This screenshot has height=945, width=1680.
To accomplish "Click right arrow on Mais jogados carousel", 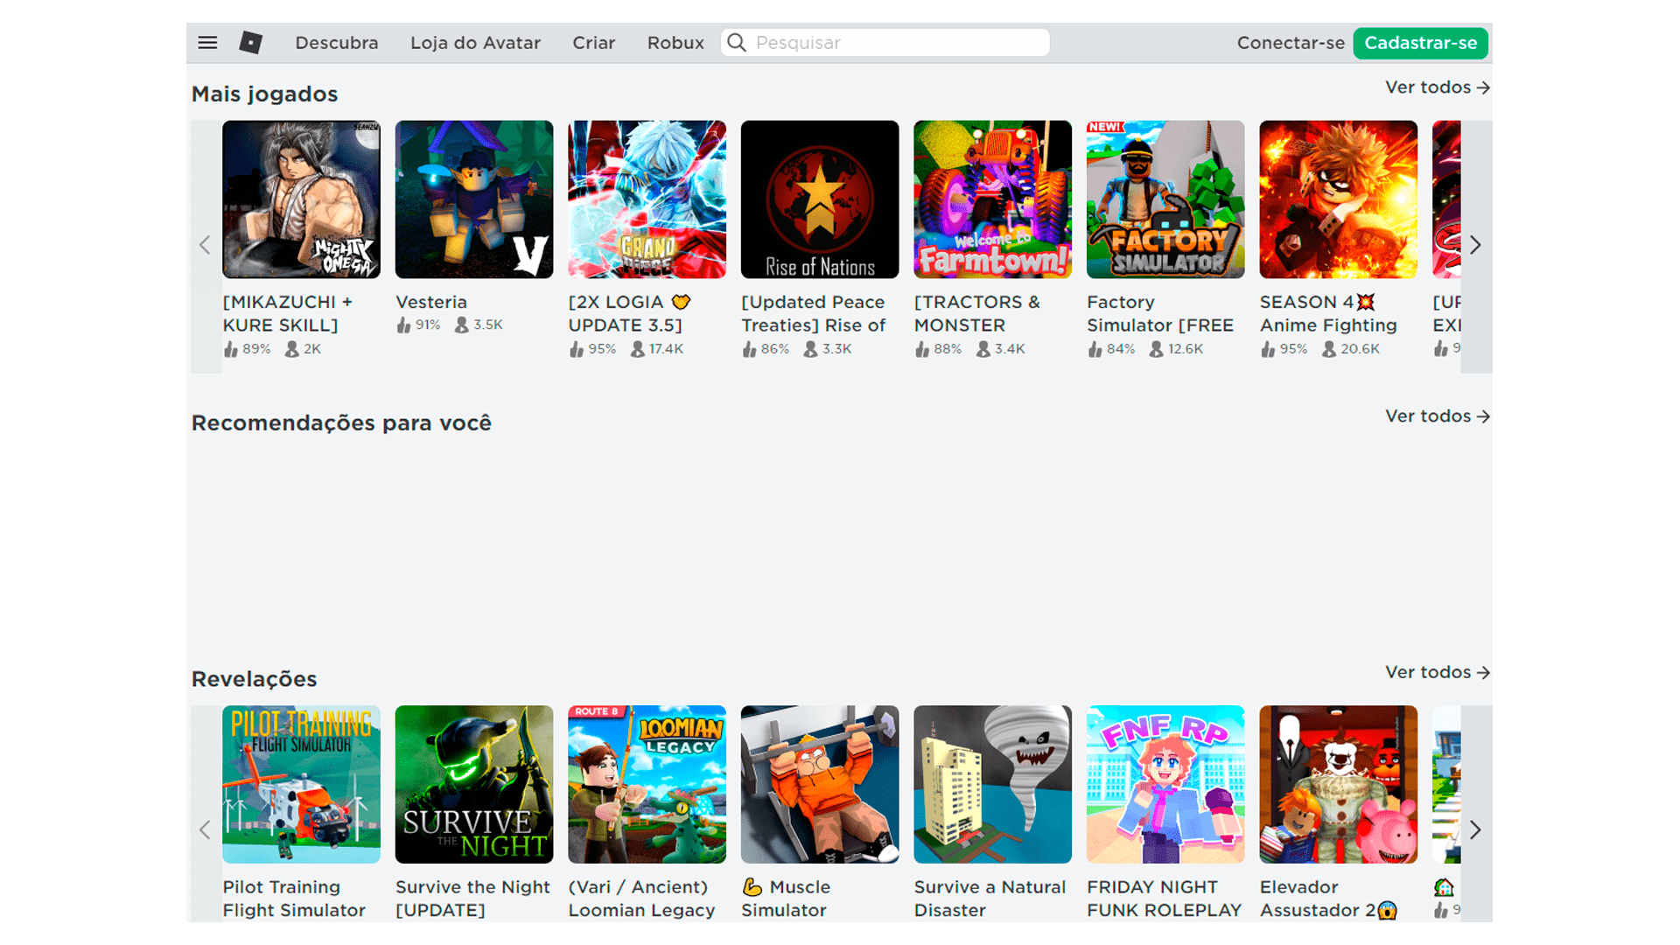I will tap(1477, 245).
